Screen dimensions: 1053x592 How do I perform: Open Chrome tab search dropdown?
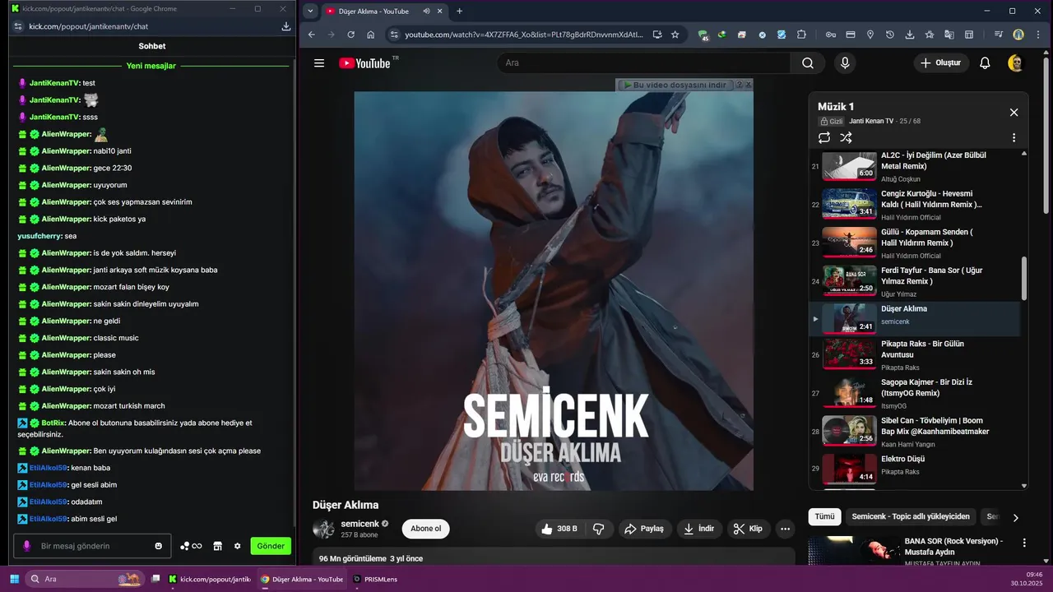point(310,11)
